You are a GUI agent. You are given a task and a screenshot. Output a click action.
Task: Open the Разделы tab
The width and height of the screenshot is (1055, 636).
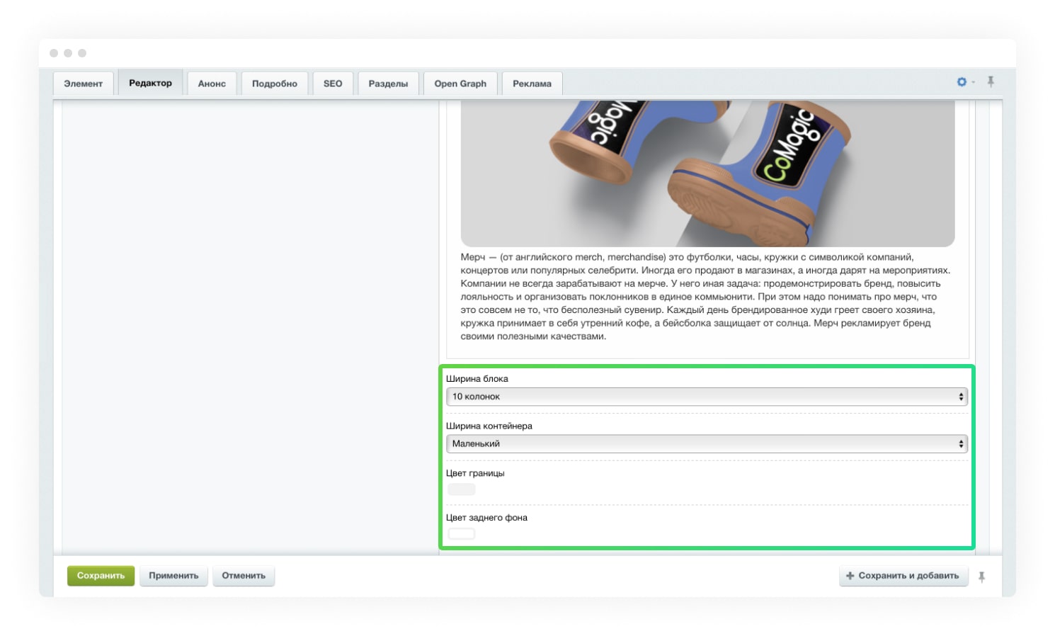pyautogui.click(x=388, y=84)
